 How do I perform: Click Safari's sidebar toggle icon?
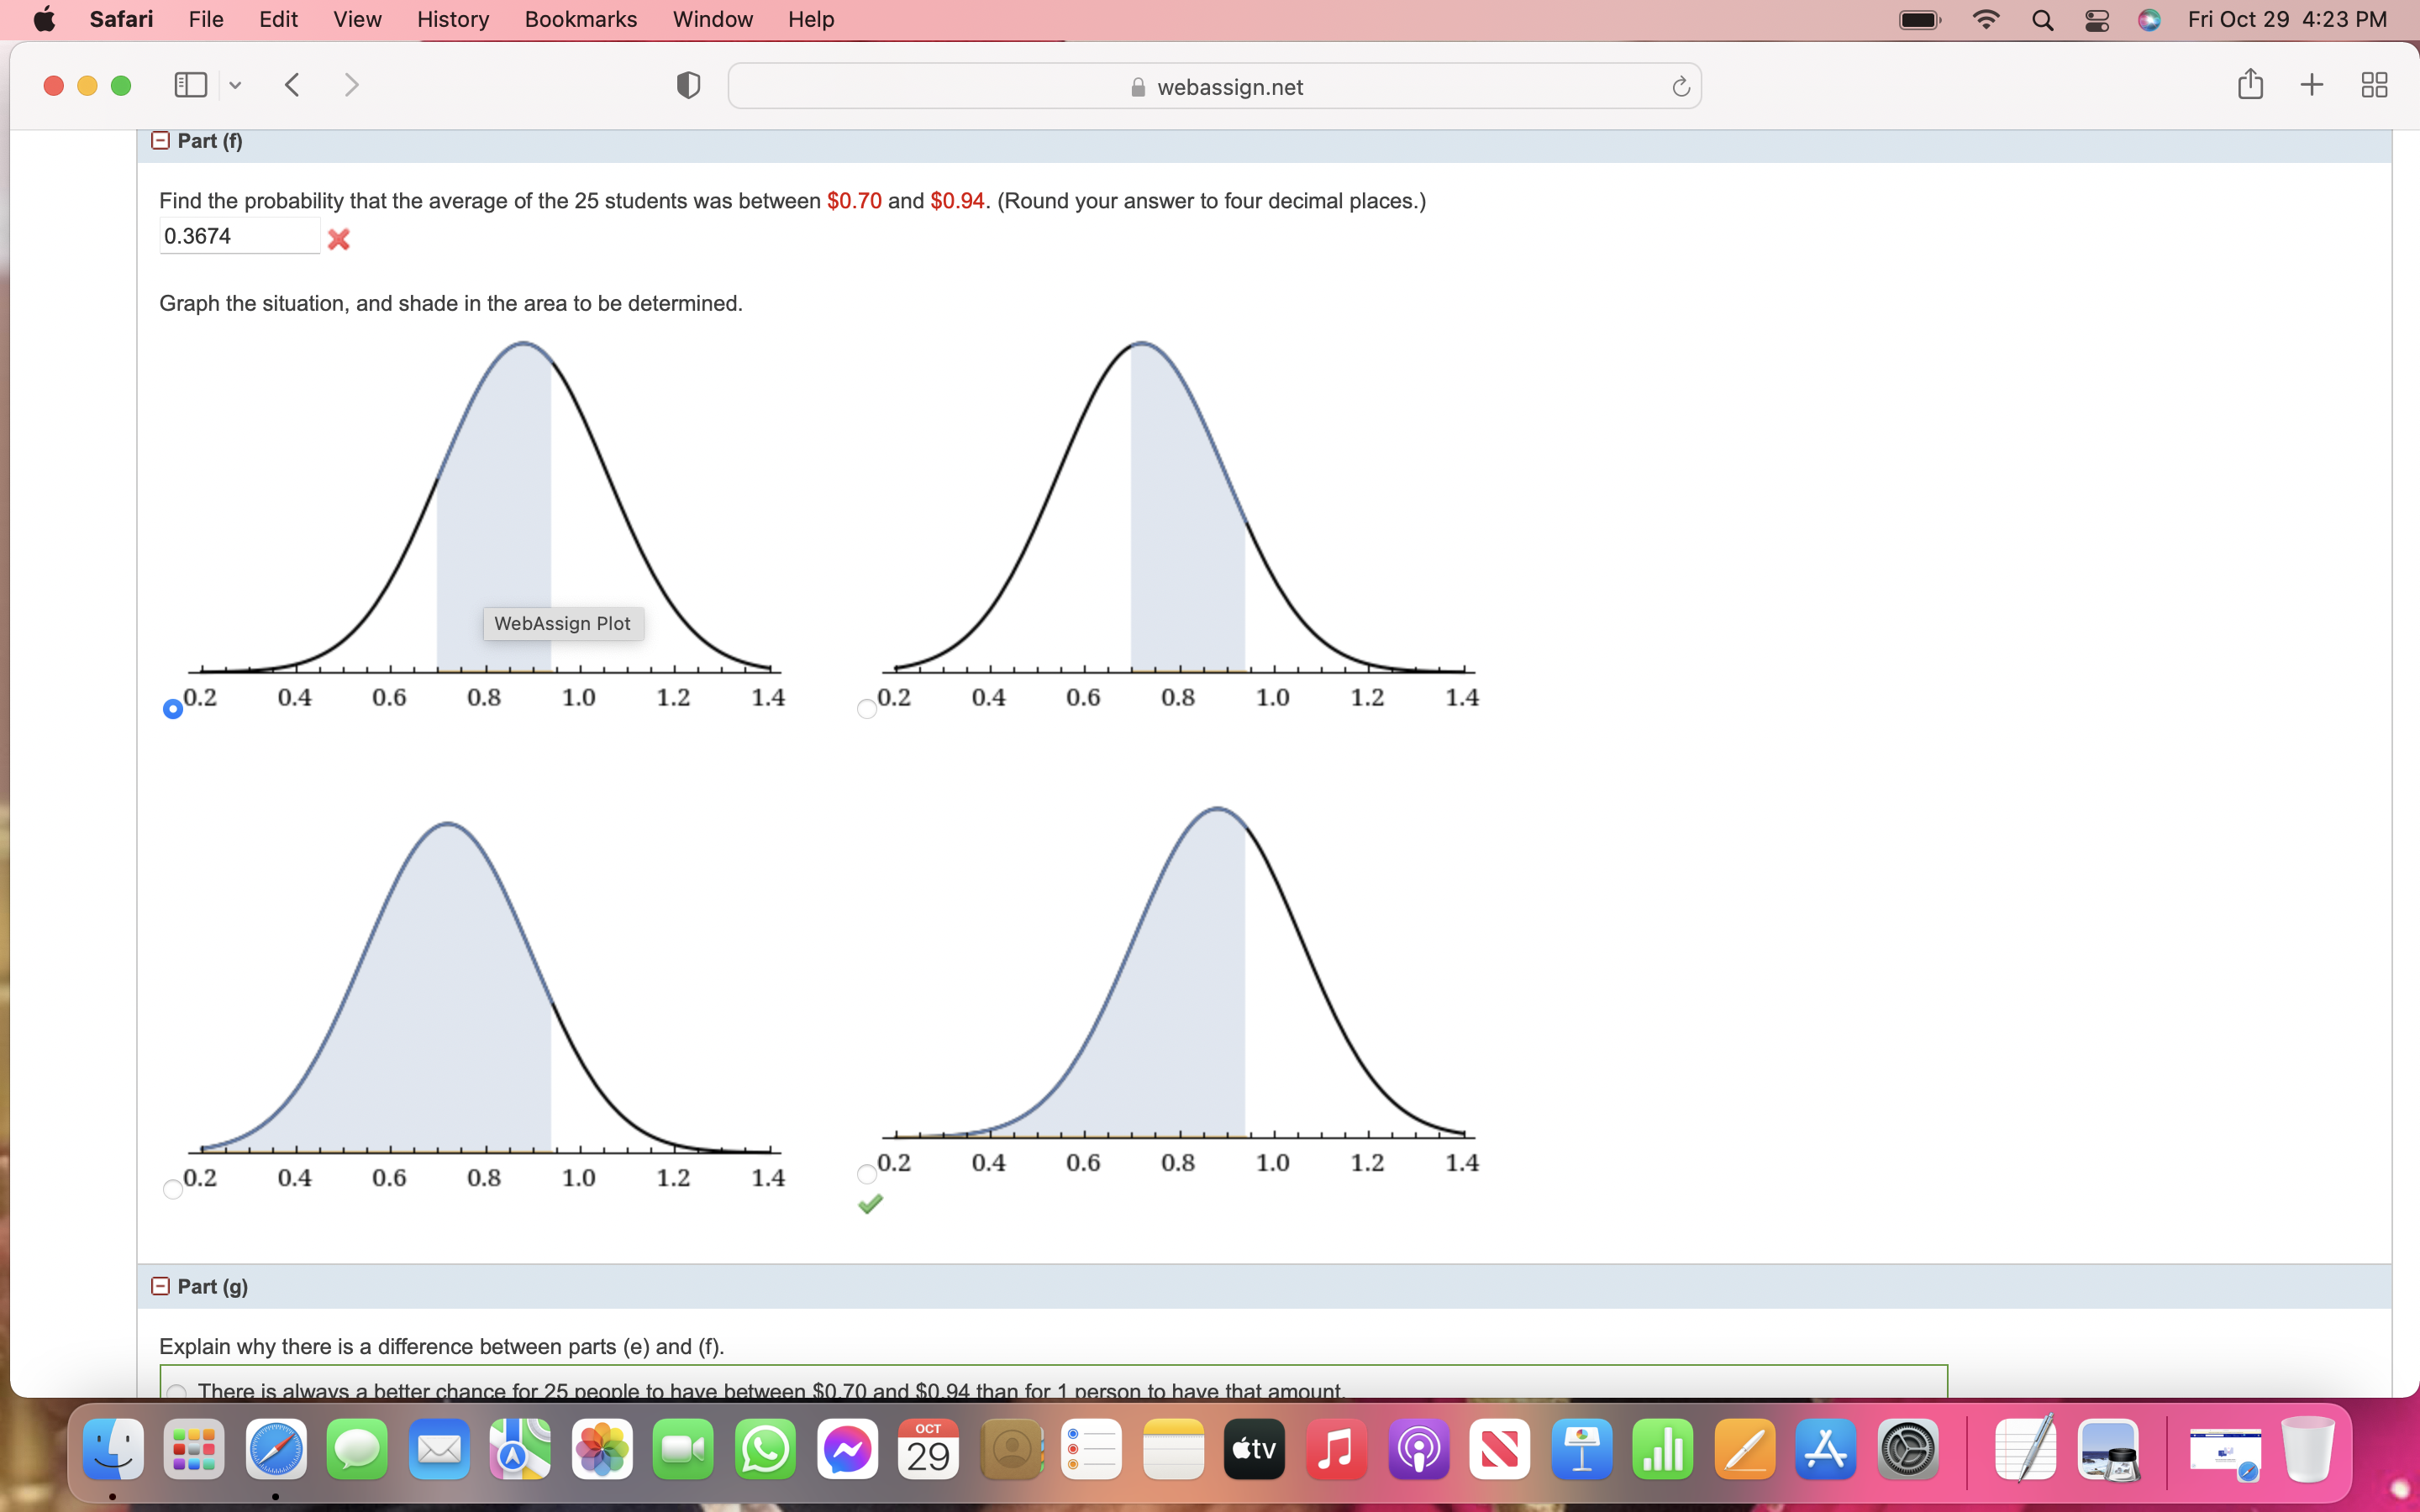pyautogui.click(x=190, y=86)
